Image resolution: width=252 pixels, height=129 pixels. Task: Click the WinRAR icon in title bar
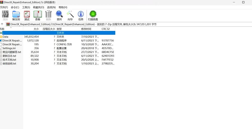[x=2, y=2]
